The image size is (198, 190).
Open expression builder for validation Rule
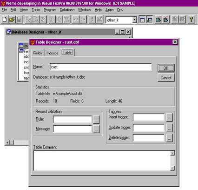coord(96,120)
